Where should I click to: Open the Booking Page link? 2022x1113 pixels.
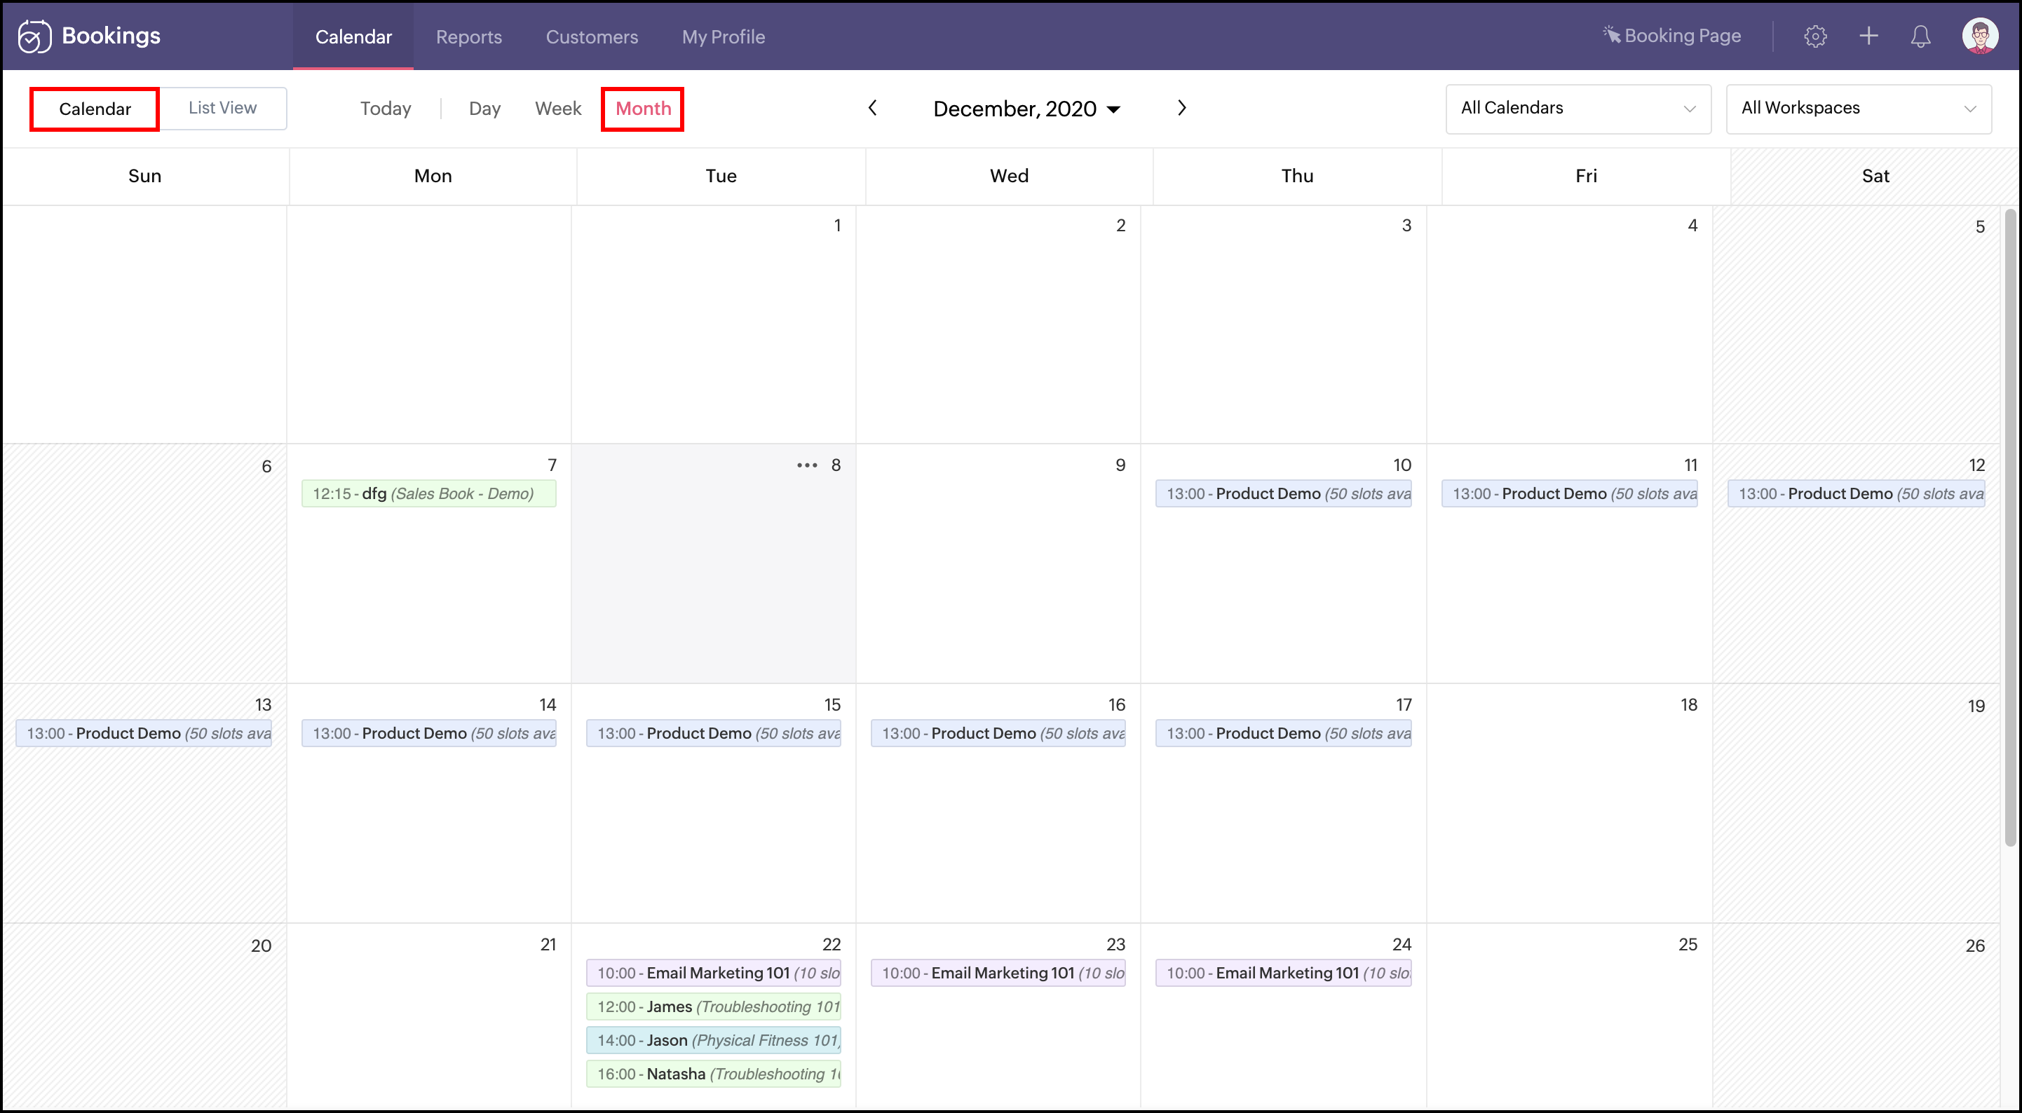click(x=1672, y=36)
